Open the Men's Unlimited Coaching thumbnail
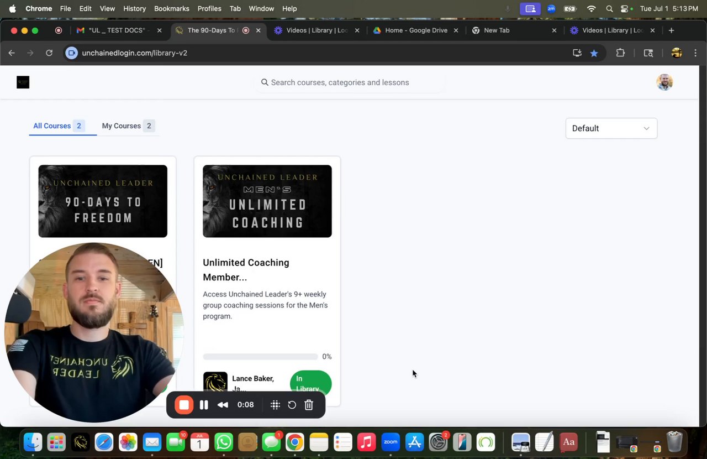Viewport: 707px width, 459px height. pyautogui.click(x=267, y=201)
